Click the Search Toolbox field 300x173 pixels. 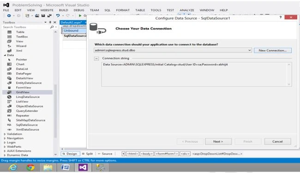point(26,27)
